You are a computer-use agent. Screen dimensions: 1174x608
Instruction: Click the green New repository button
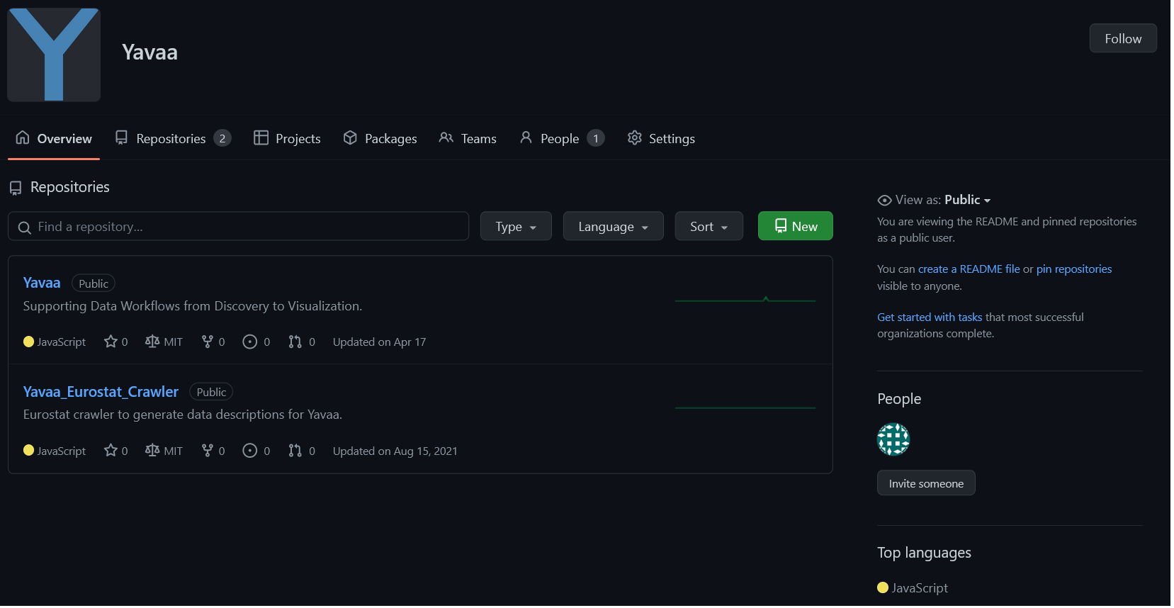point(795,227)
